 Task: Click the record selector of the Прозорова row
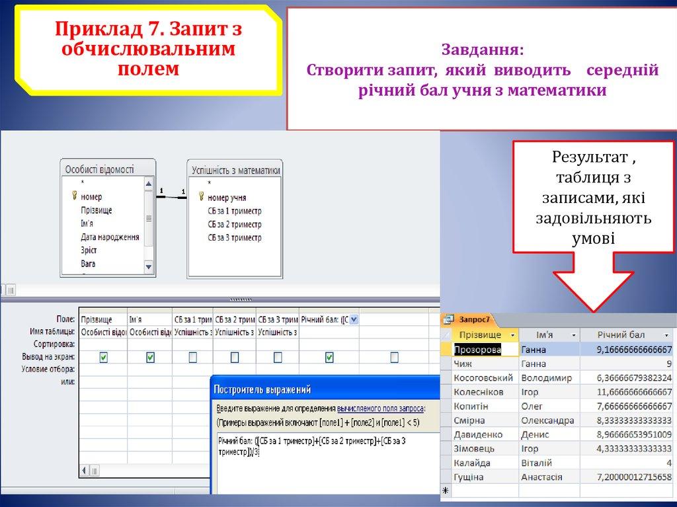[445, 348]
